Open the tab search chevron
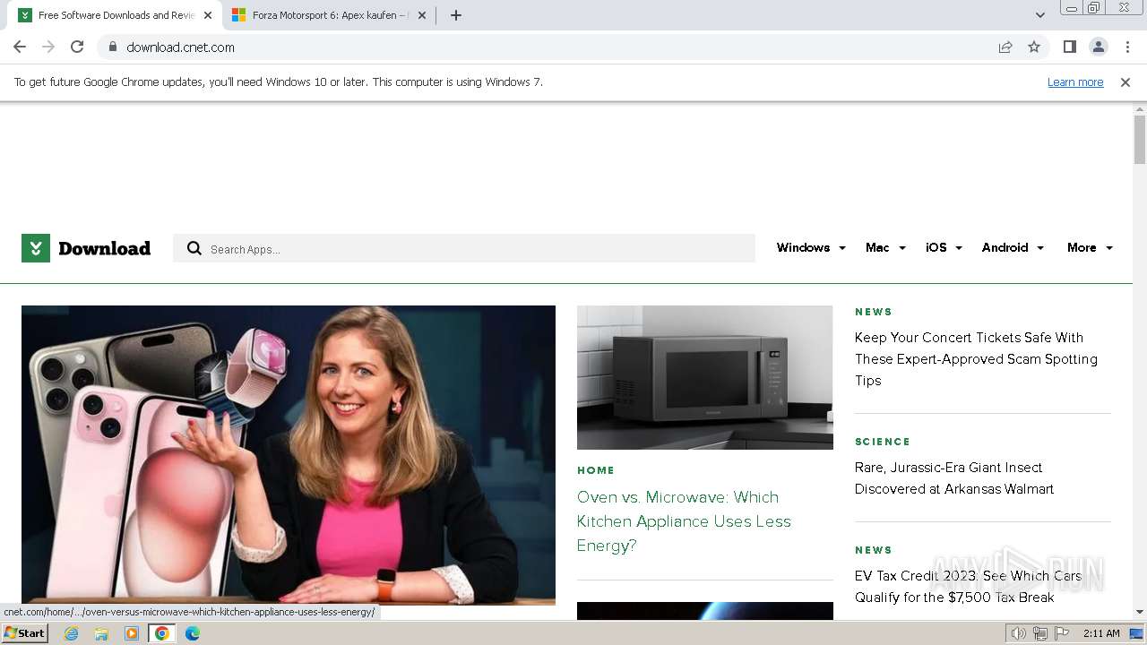Viewport: 1147px width, 645px height. tap(1039, 15)
